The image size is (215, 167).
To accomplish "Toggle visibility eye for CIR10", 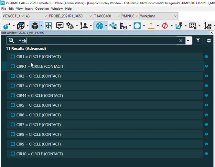I will pyautogui.click(x=206, y=154).
